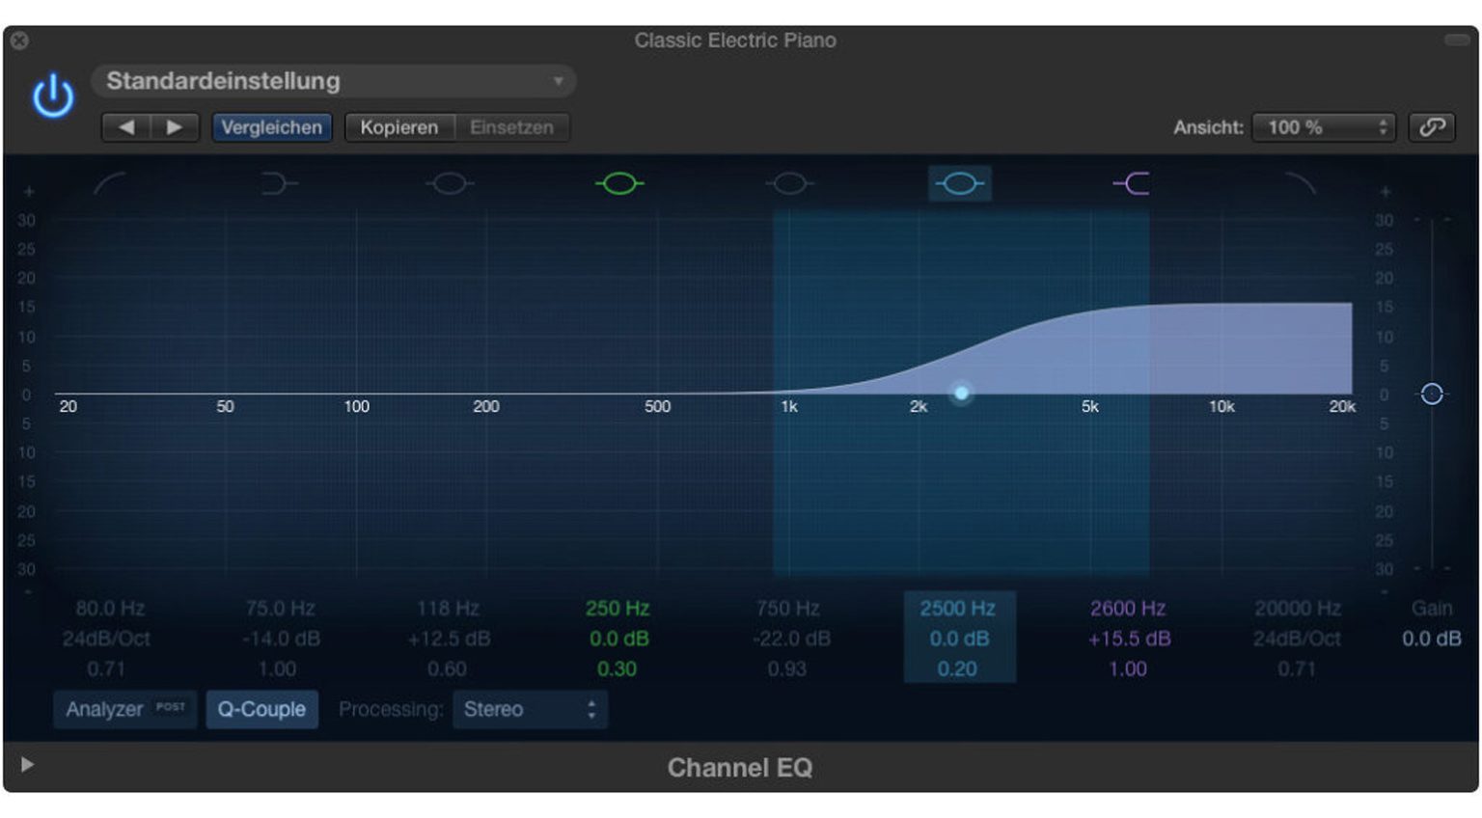Click the green 250 Hz band icon

pos(620,183)
